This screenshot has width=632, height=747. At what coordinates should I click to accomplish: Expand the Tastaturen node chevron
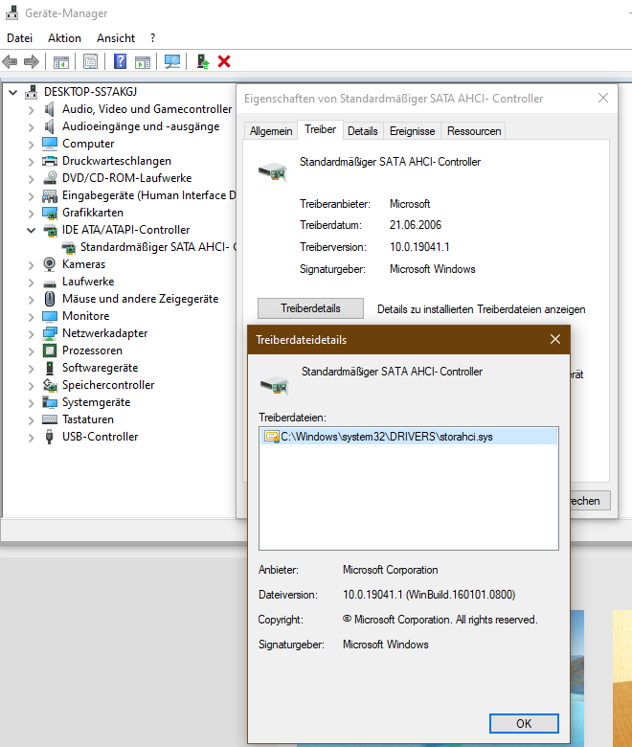point(31,420)
